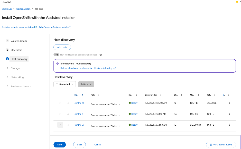Screen dimensions: 241x149
Task: Go to the Storage wizard step
Action: (x=15, y=68)
